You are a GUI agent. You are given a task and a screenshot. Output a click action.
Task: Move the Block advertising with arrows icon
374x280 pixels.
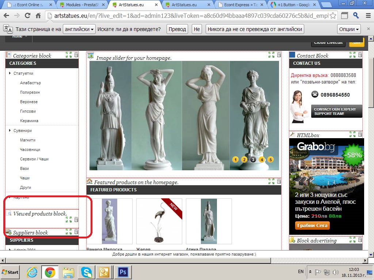352,240
